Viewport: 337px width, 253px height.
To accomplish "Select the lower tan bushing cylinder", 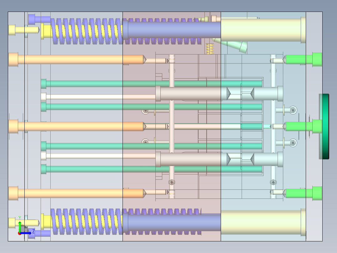I will click(188, 159).
